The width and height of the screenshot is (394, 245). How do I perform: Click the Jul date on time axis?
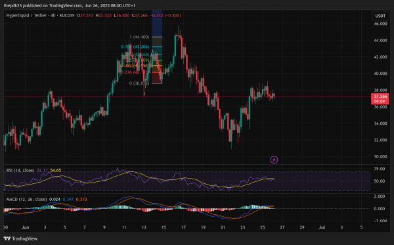coord(322,227)
